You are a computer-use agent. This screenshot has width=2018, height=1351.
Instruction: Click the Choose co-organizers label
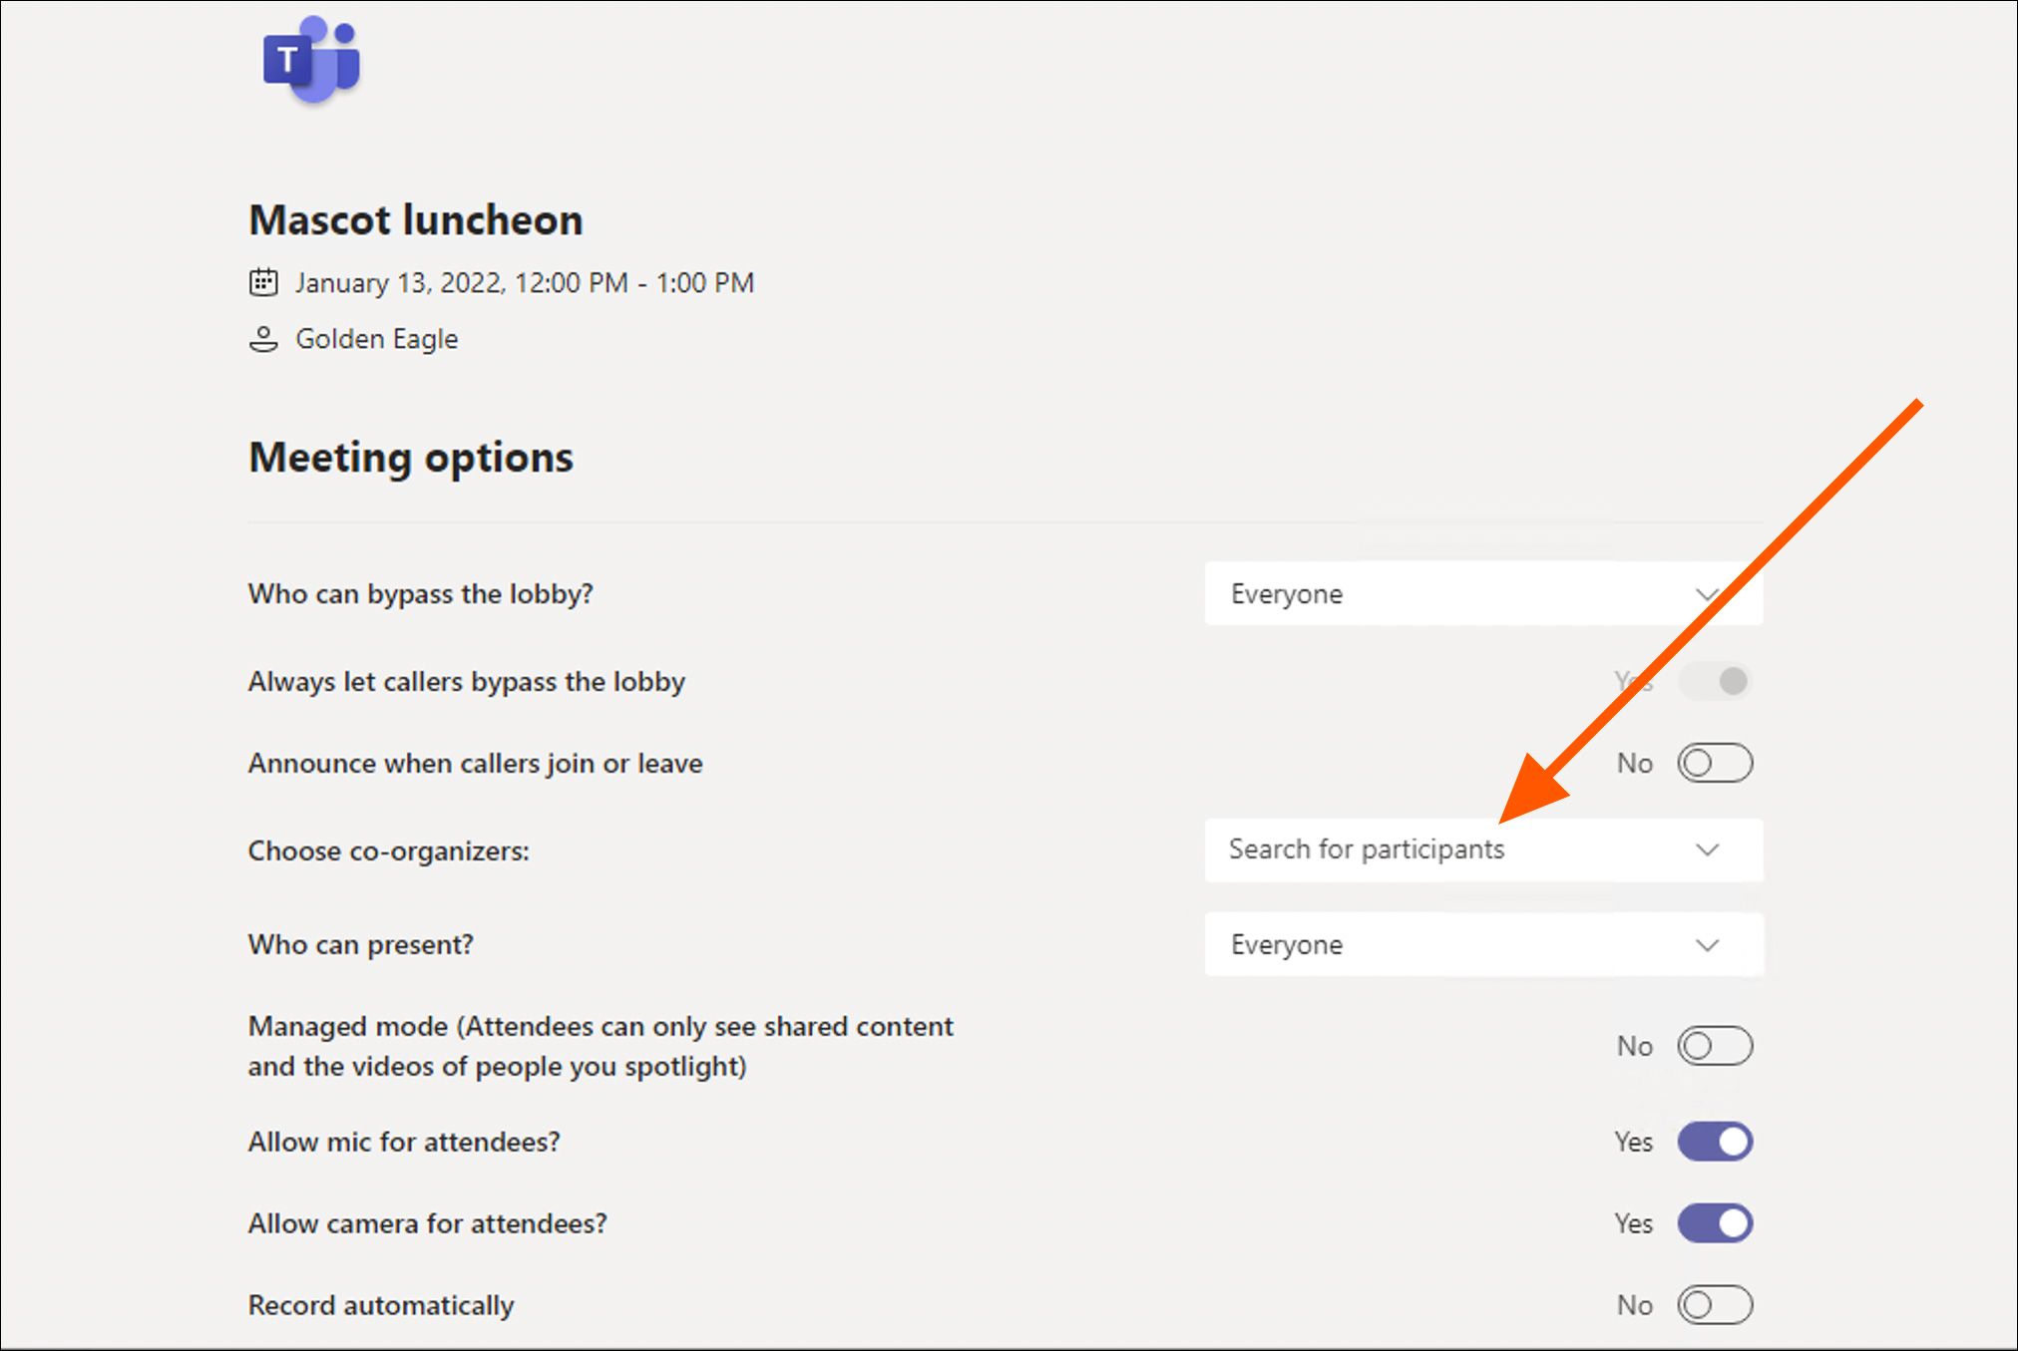click(x=389, y=851)
